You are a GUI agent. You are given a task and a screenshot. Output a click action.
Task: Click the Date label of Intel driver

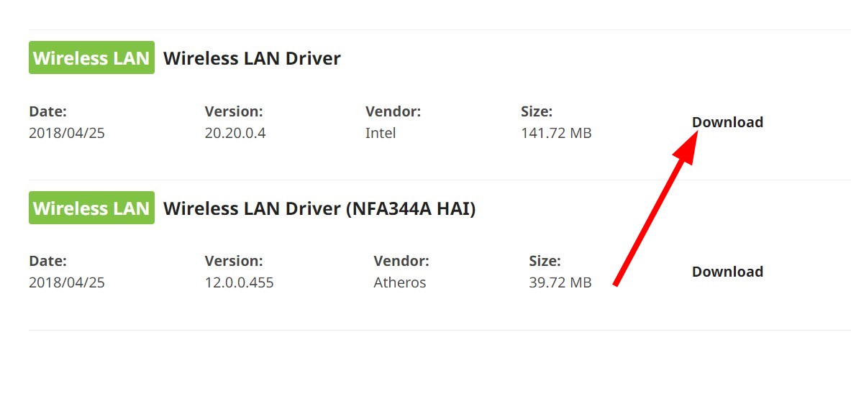pyautogui.click(x=47, y=111)
